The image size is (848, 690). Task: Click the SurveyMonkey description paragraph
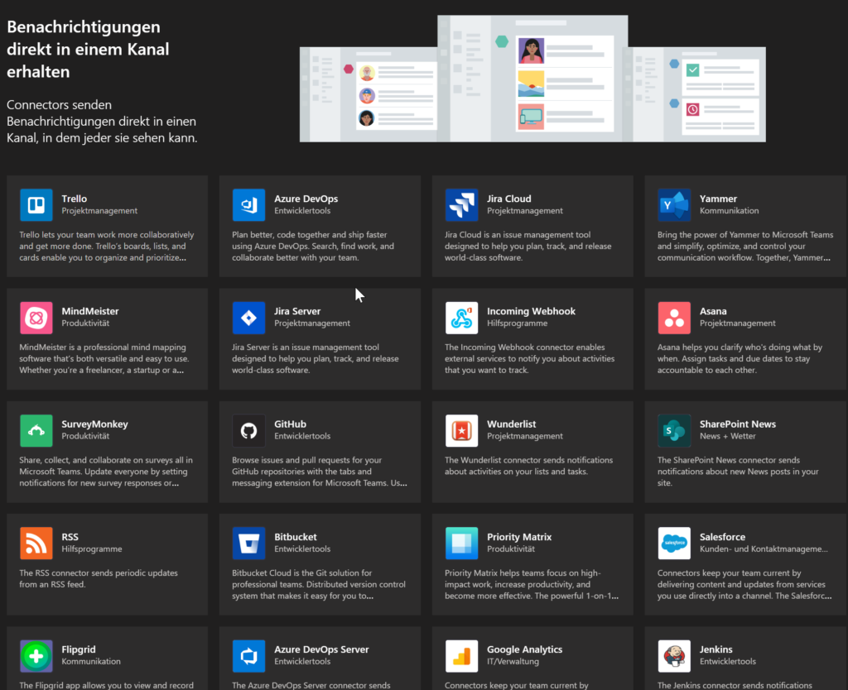point(105,472)
